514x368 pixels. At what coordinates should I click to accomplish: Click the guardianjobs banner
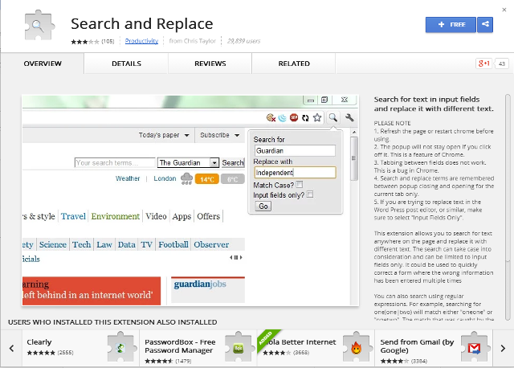(208, 289)
